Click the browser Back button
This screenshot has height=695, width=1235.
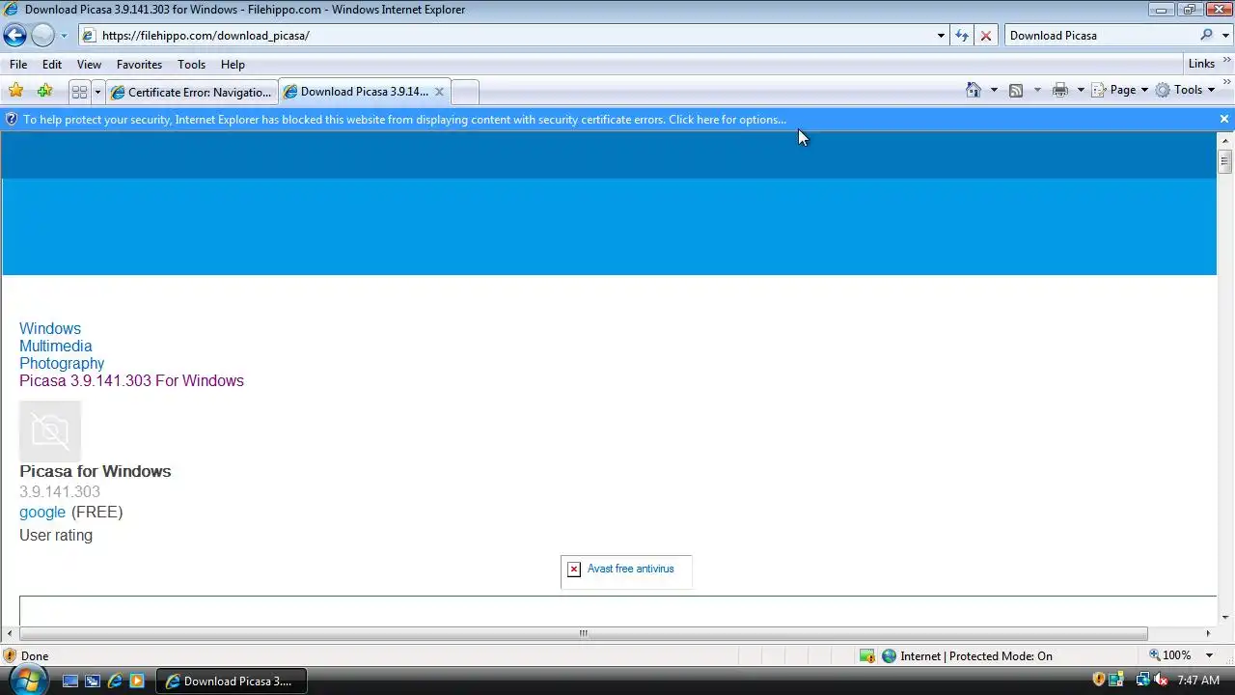[x=14, y=36]
